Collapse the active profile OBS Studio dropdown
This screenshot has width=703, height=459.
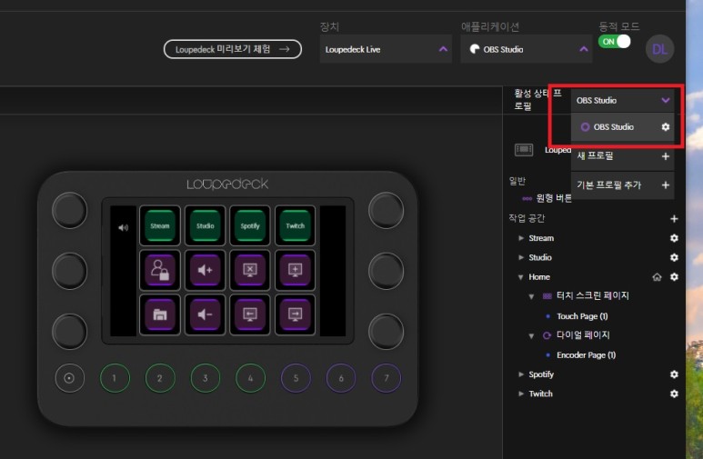(x=622, y=100)
